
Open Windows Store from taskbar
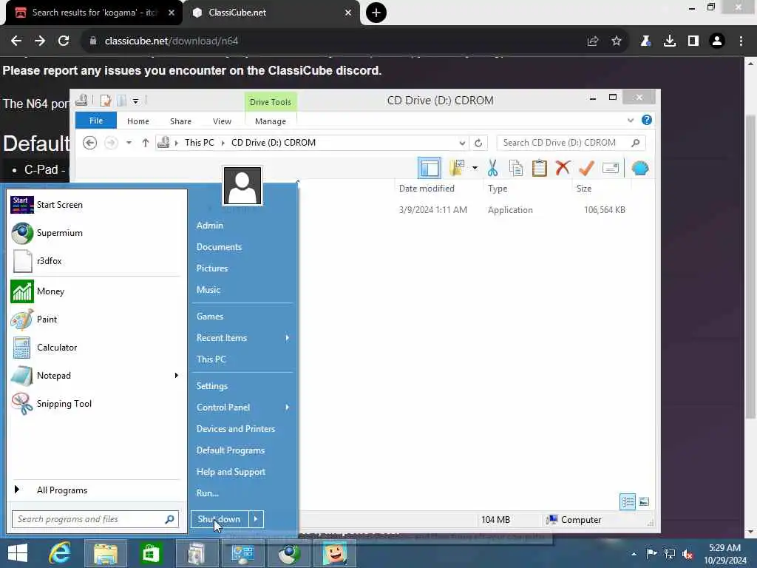point(151,553)
